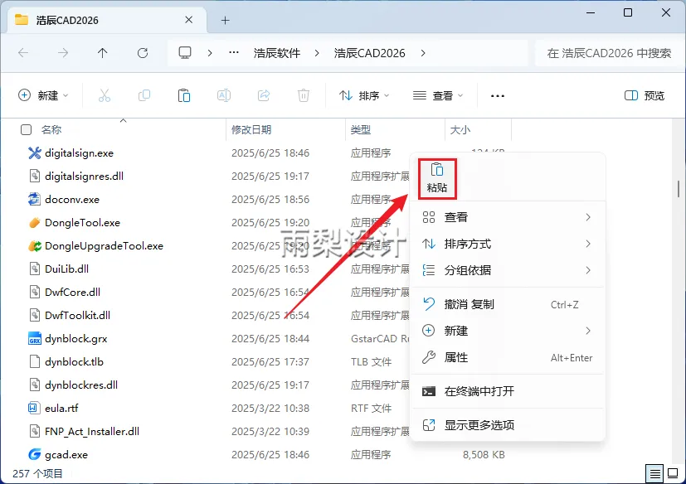Choose 在终端中打开 in context menu
Screen dimensions: 686x484
pyautogui.click(x=508, y=391)
